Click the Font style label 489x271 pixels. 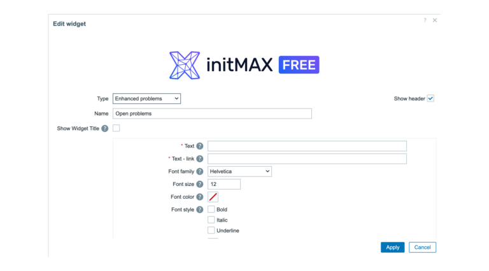point(183,210)
